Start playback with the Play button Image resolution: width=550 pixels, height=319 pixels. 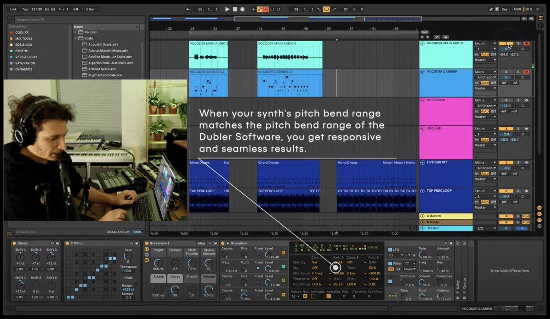click(x=227, y=9)
